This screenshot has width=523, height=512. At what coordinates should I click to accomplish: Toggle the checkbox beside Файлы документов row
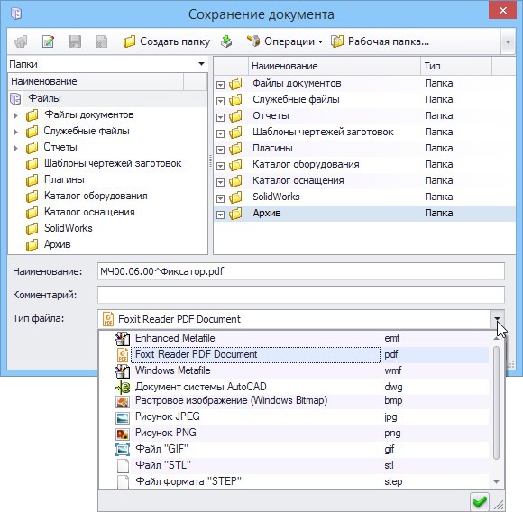point(220,85)
